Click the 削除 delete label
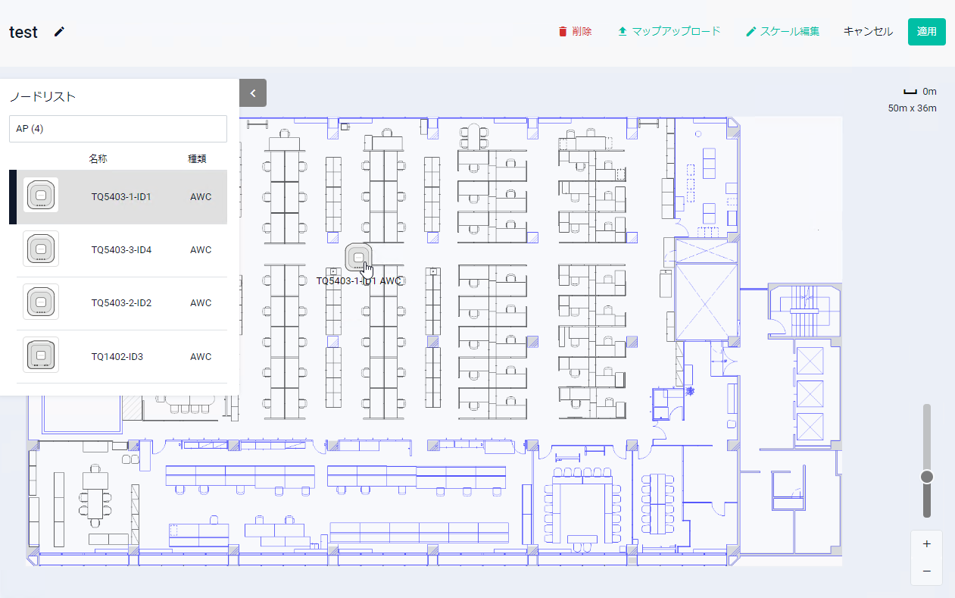Viewport: 955px width, 598px height. pyautogui.click(x=582, y=32)
